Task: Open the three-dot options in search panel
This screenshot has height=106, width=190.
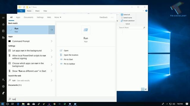Action: [x=112, y=17]
